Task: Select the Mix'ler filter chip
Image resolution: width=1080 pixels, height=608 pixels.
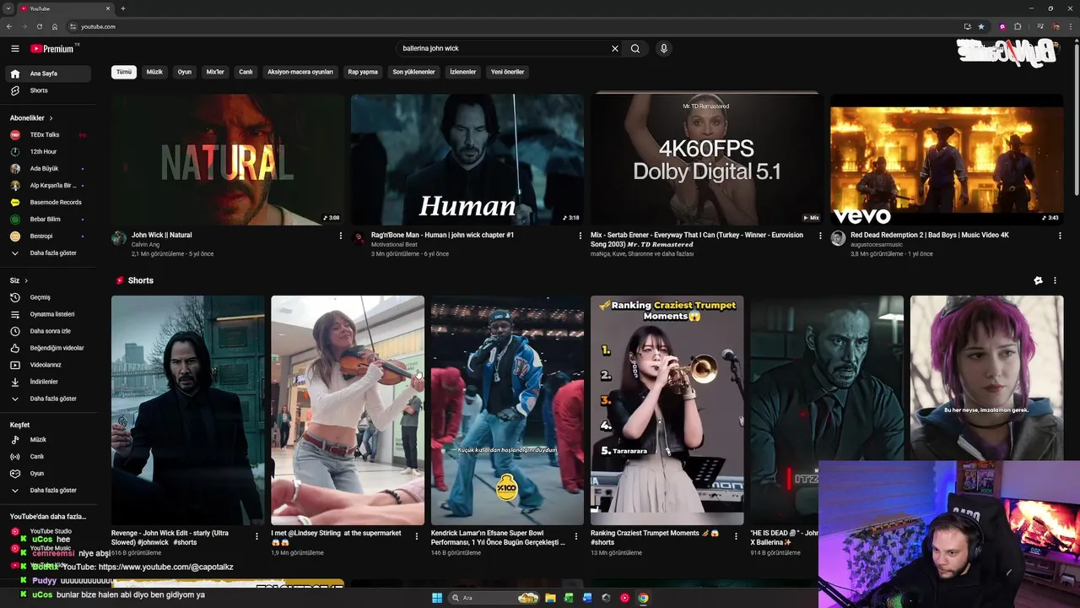Action: tap(215, 72)
